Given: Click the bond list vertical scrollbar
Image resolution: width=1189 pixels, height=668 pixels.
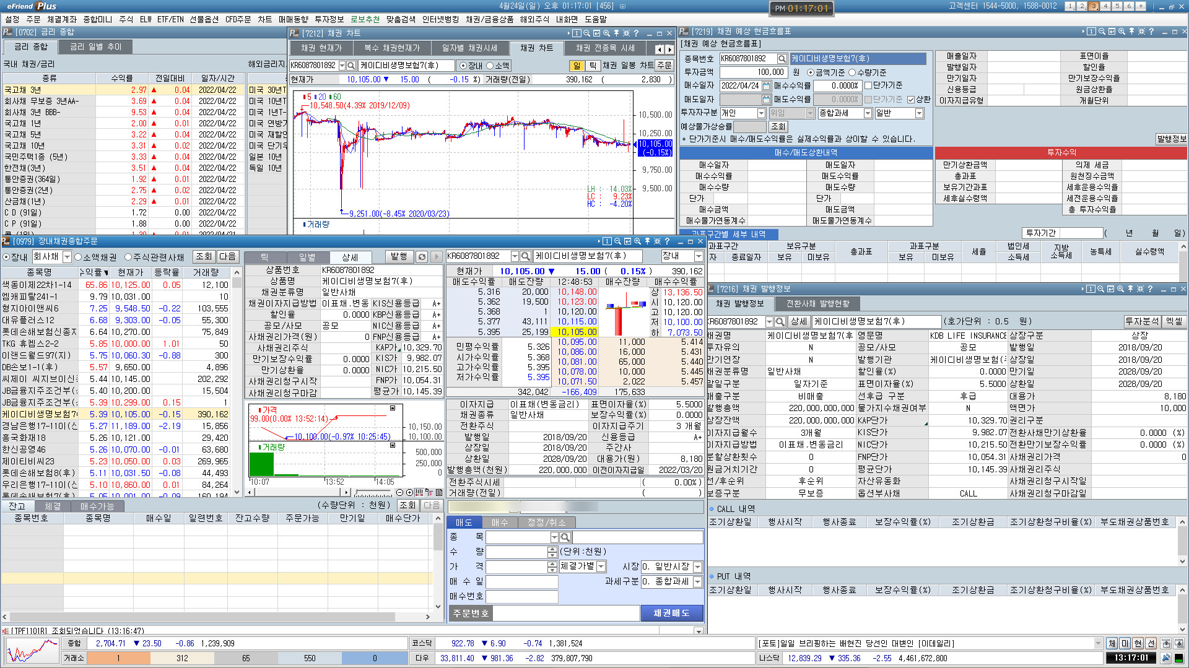Looking at the screenshot, I should [236, 383].
